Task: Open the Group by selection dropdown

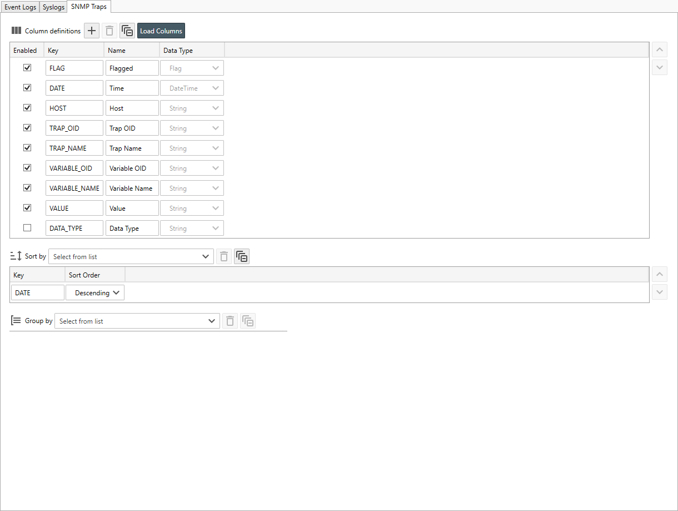Action: pos(137,321)
